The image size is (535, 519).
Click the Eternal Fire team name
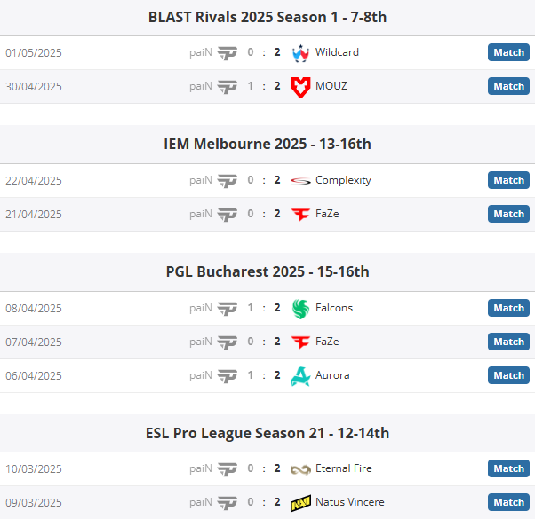344,468
